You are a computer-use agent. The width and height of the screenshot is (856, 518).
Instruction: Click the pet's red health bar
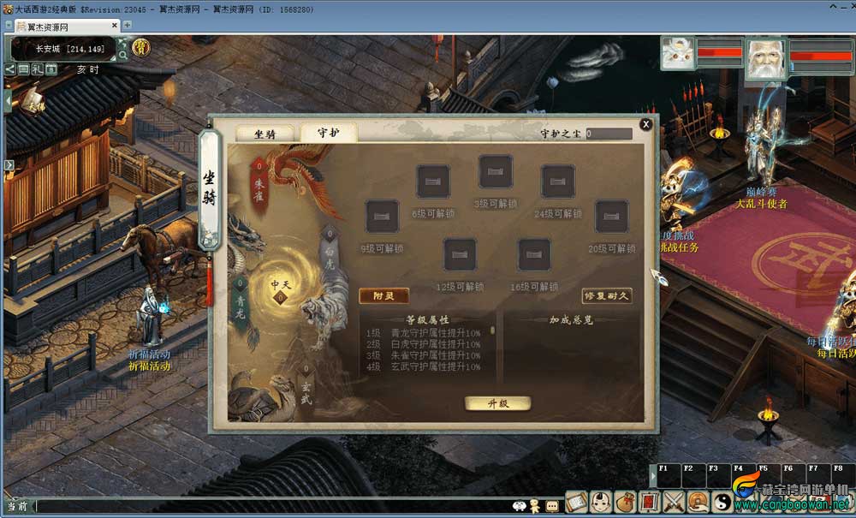[720, 52]
